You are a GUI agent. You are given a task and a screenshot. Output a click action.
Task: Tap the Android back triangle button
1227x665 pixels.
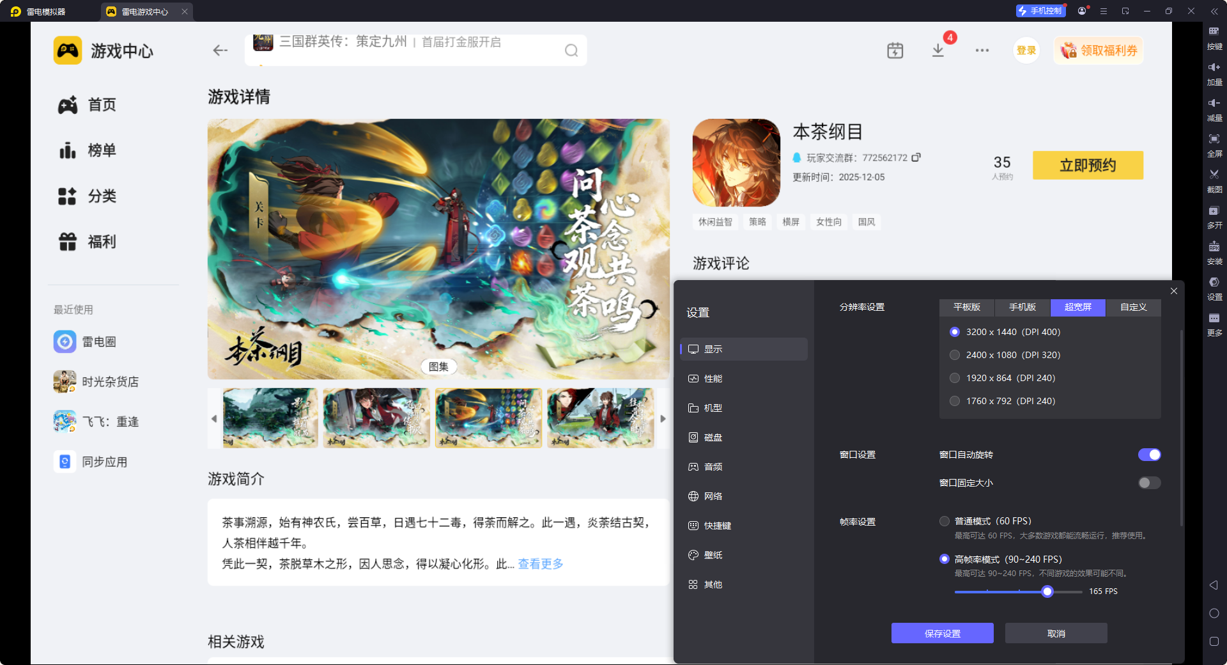click(x=1214, y=585)
